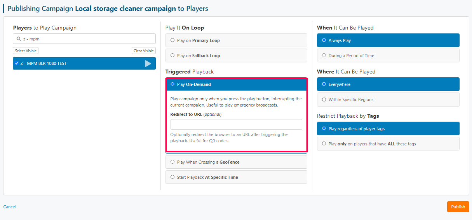Click the Clear Visible button

pyautogui.click(x=144, y=51)
